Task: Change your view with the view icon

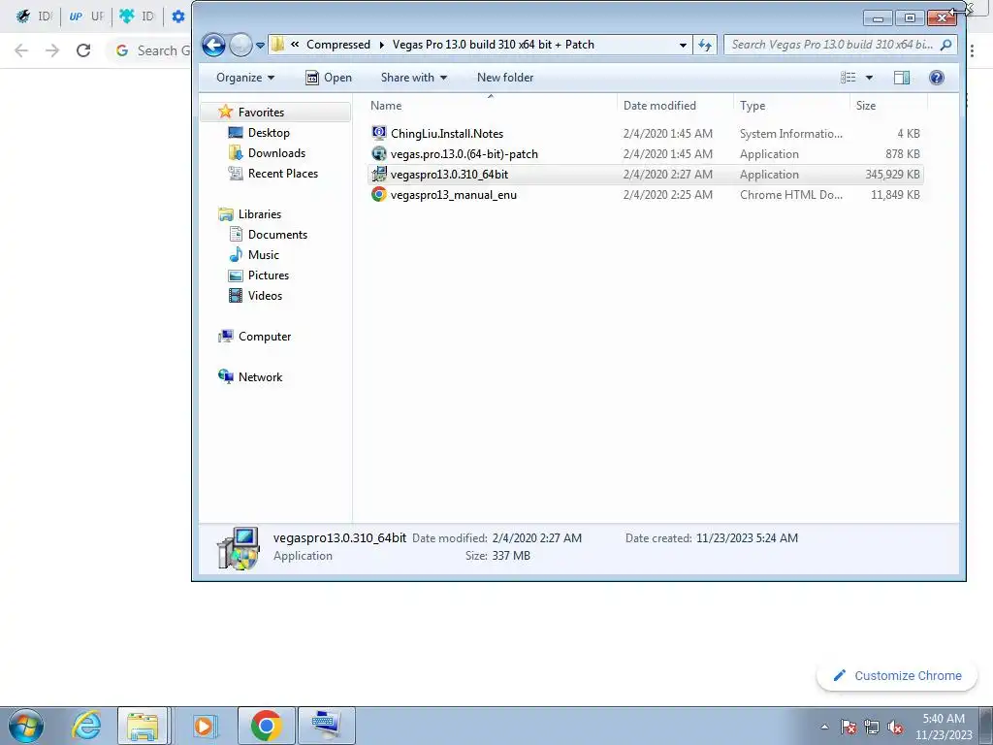Action: (x=848, y=78)
